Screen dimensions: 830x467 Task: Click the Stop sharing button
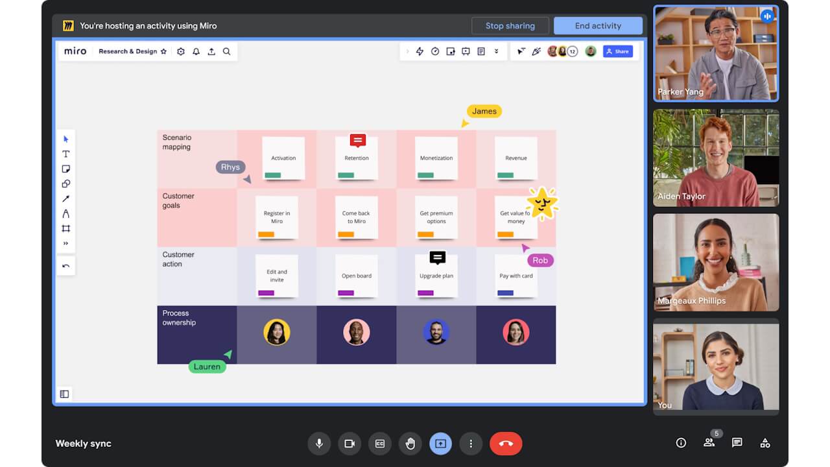click(510, 25)
